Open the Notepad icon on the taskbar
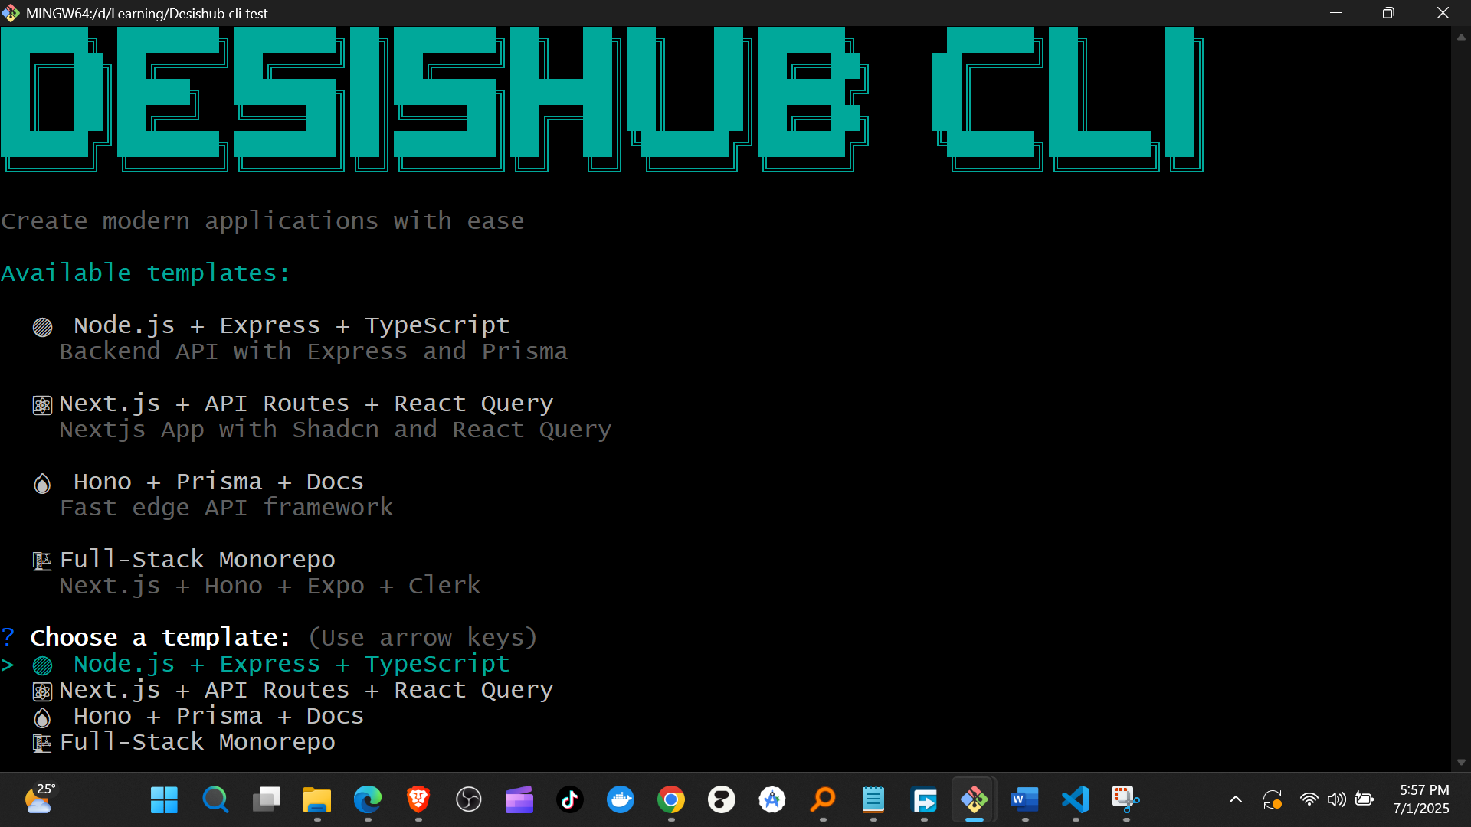The height and width of the screenshot is (827, 1471). [873, 800]
